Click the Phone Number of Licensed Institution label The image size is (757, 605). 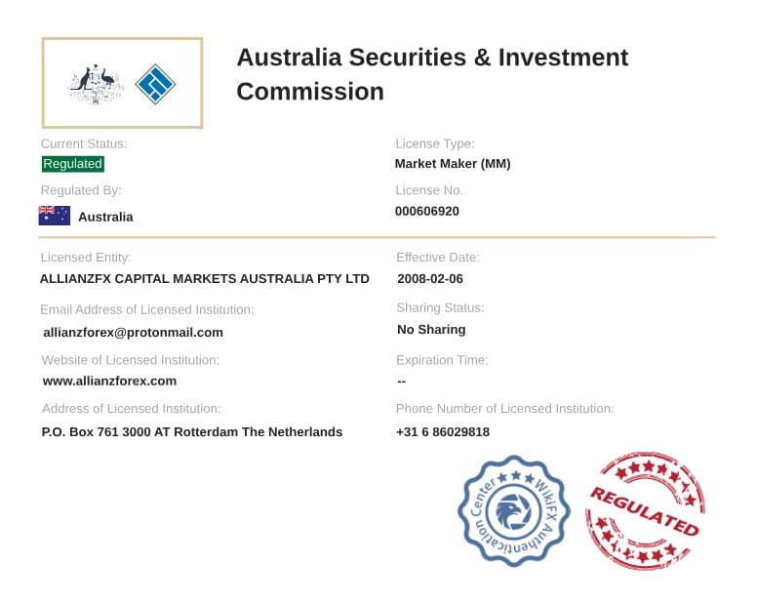pyautogui.click(x=505, y=409)
